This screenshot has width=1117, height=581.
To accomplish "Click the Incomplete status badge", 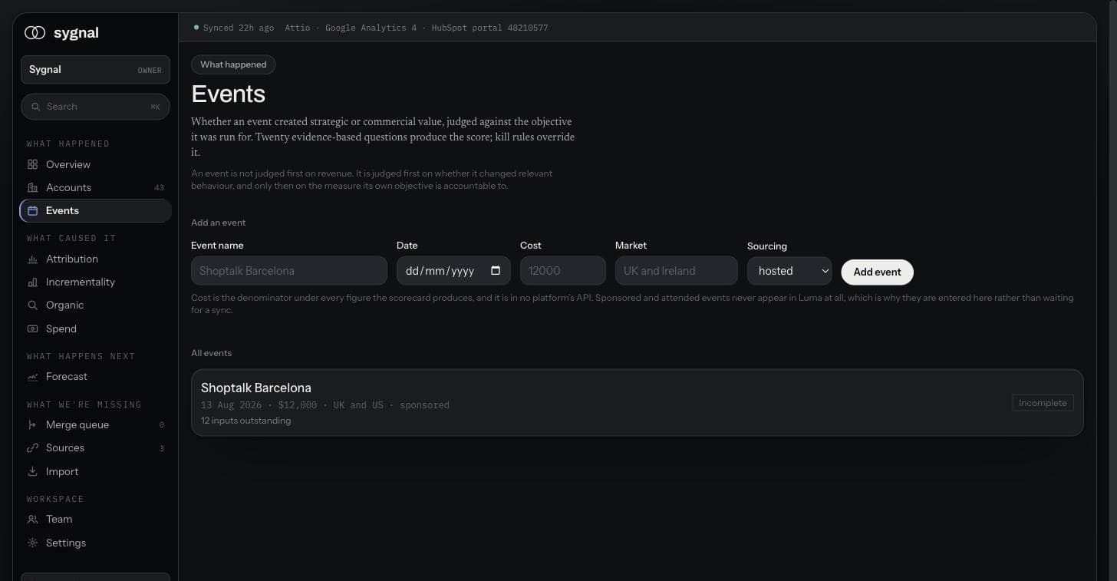I will pos(1043,403).
